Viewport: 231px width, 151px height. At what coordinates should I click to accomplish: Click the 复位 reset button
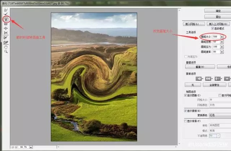(218, 17)
